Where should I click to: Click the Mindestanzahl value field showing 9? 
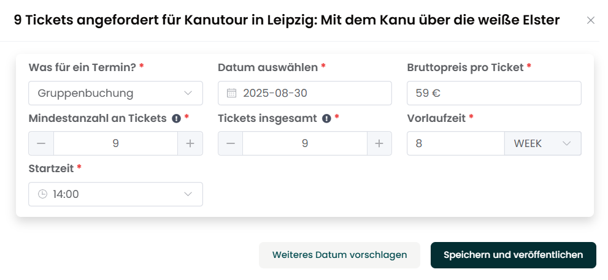[115, 143]
